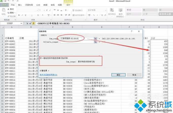Click the Format as Table (套用表格格式) icon
This screenshot has height=113, width=173.
coord(120,11)
